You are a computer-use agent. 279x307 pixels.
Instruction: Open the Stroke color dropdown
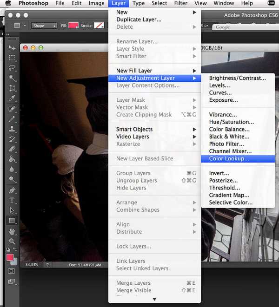click(x=99, y=26)
